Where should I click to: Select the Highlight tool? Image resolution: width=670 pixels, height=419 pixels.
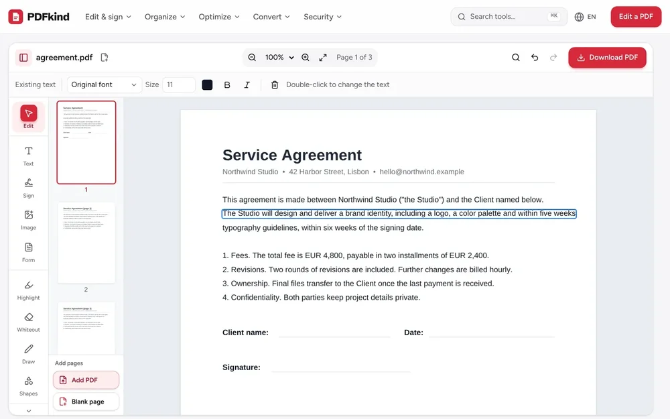28,290
